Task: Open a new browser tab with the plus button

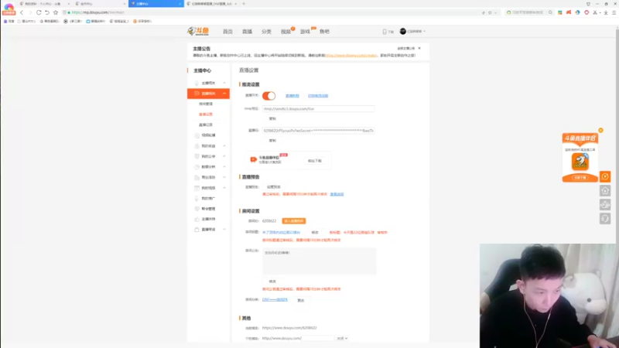Action: (x=244, y=4)
